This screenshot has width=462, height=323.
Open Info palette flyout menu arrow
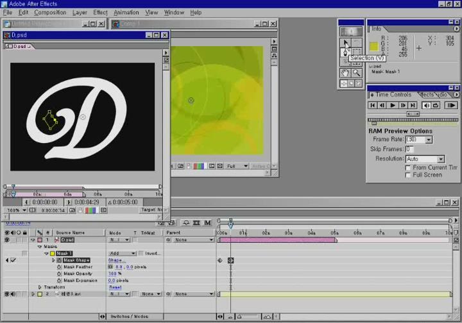click(x=456, y=29)
